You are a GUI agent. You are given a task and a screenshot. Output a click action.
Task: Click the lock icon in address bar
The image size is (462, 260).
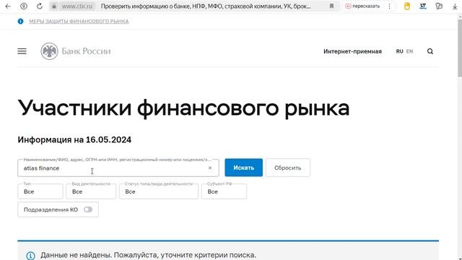tap(54, 6)
